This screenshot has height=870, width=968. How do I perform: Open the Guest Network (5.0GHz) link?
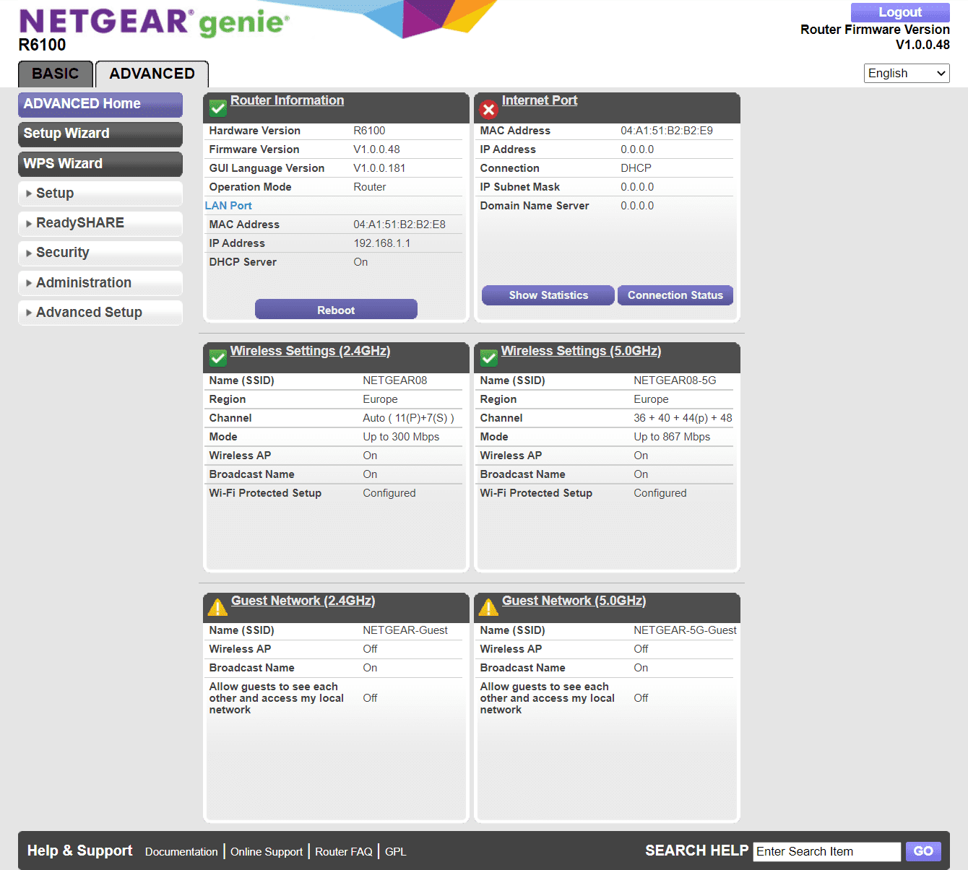[x=574, y=601]
